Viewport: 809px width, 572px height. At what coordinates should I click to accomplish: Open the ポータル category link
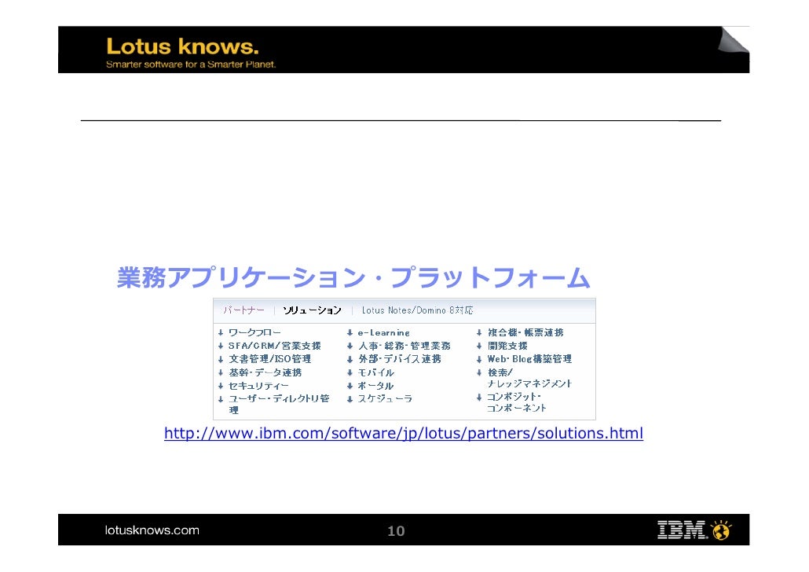[375, 386]
